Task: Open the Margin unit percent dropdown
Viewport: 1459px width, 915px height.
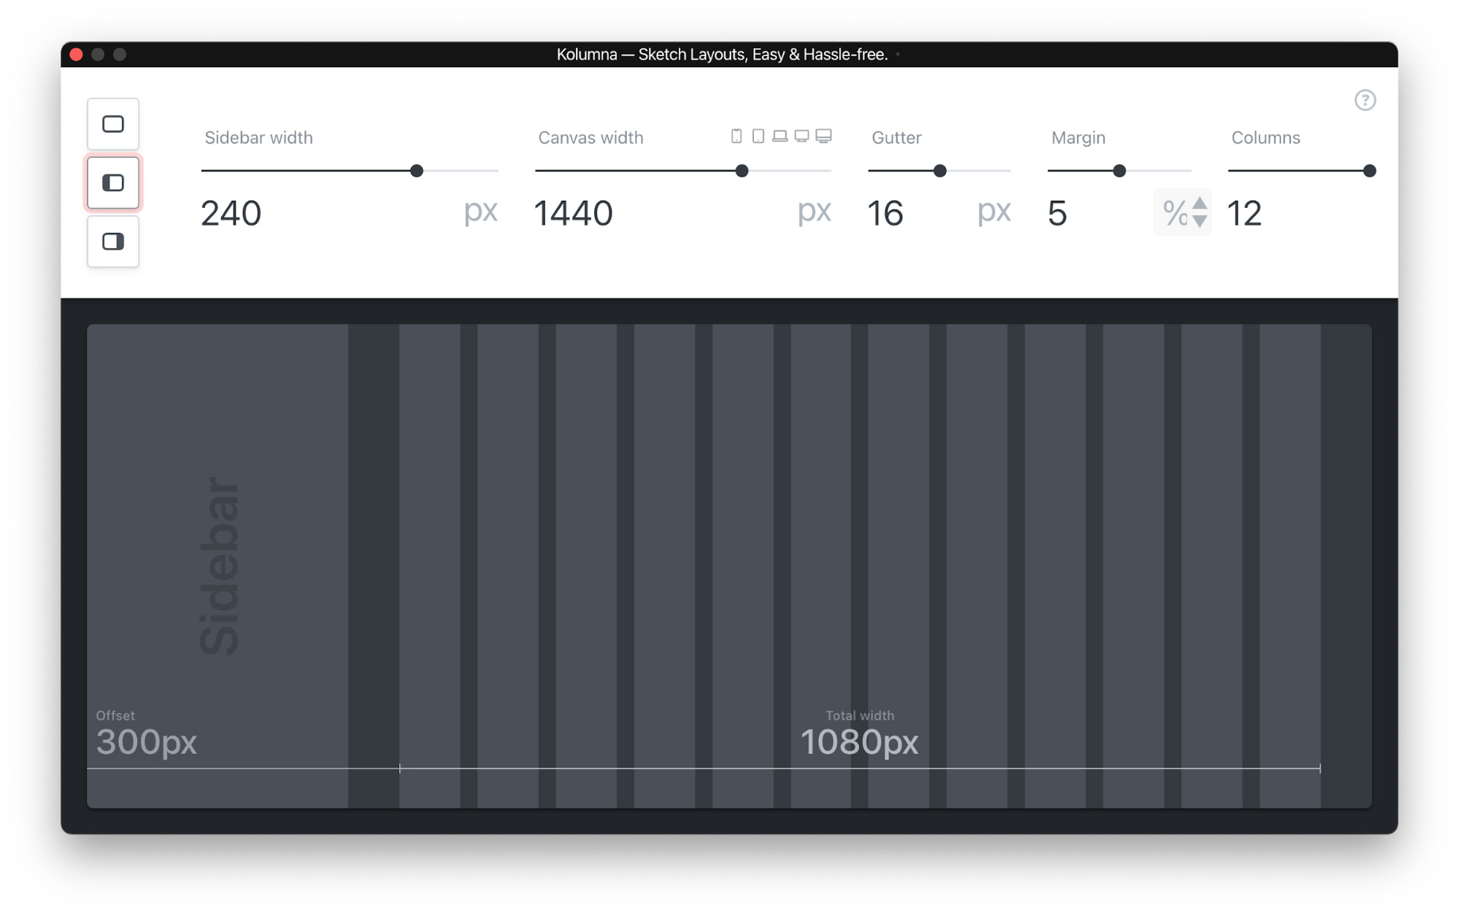Action: click(x=1183, y=212)
